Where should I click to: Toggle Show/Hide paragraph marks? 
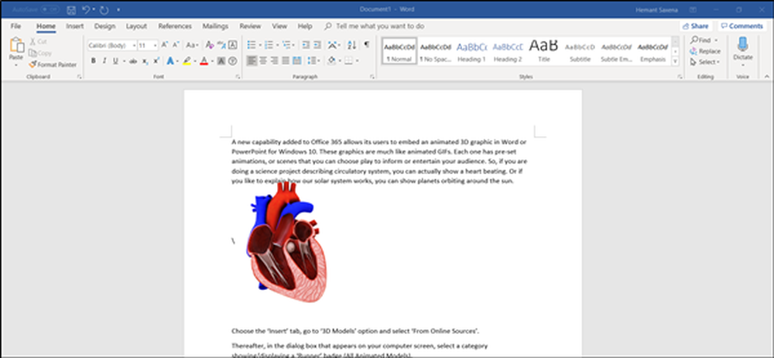(x=367, y=45)
